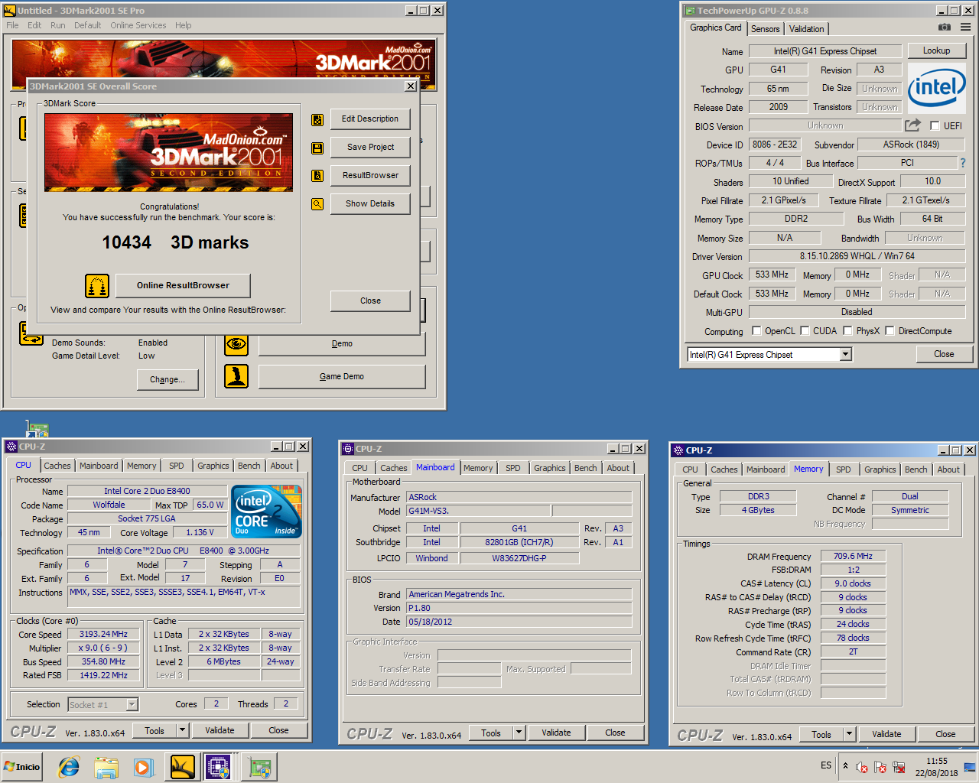Viewport: 979px width, 783px height.
Task: Switch to the Validation tab in GPU-Z
Action: [806, 29]
